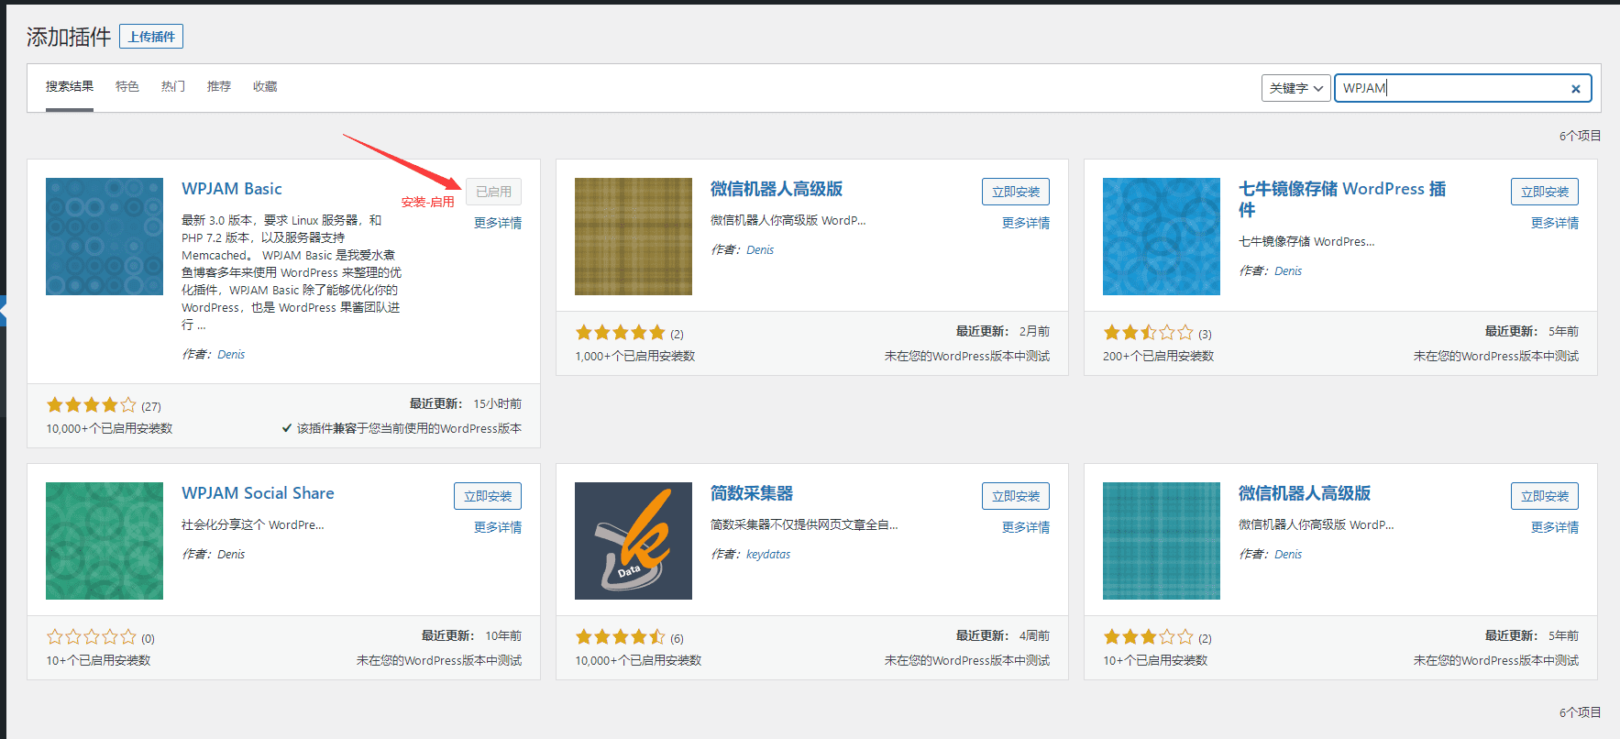This screenshot has width=1620, height=739.
Task: Click the green WPJAM Social Share icon
Action: point(105,541)
